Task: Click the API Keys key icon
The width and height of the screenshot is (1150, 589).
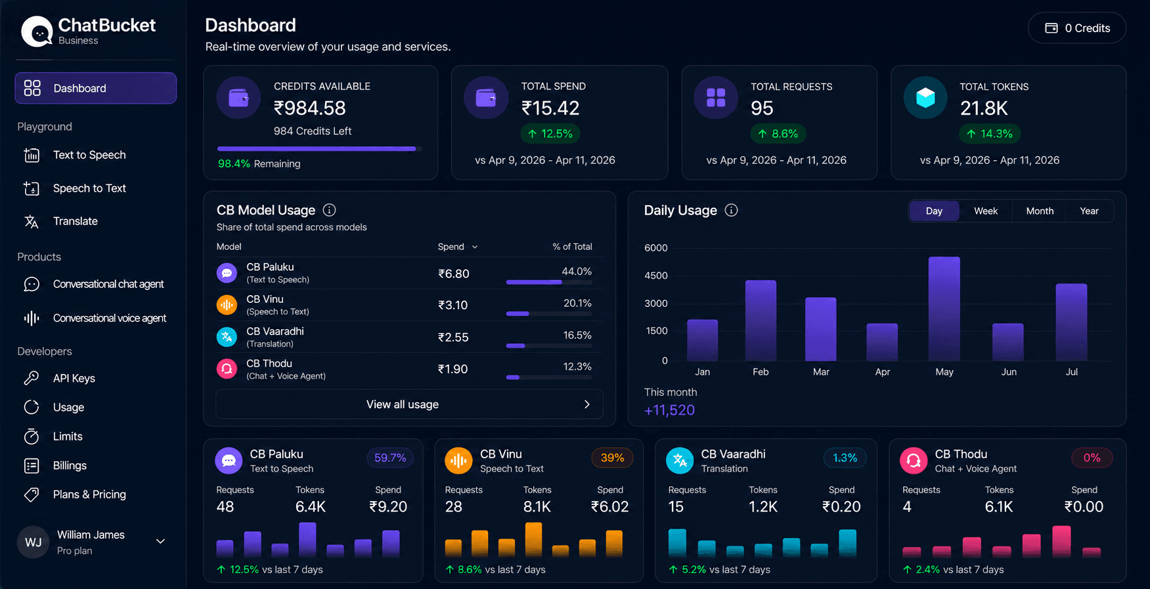Action: coord(32,378)
